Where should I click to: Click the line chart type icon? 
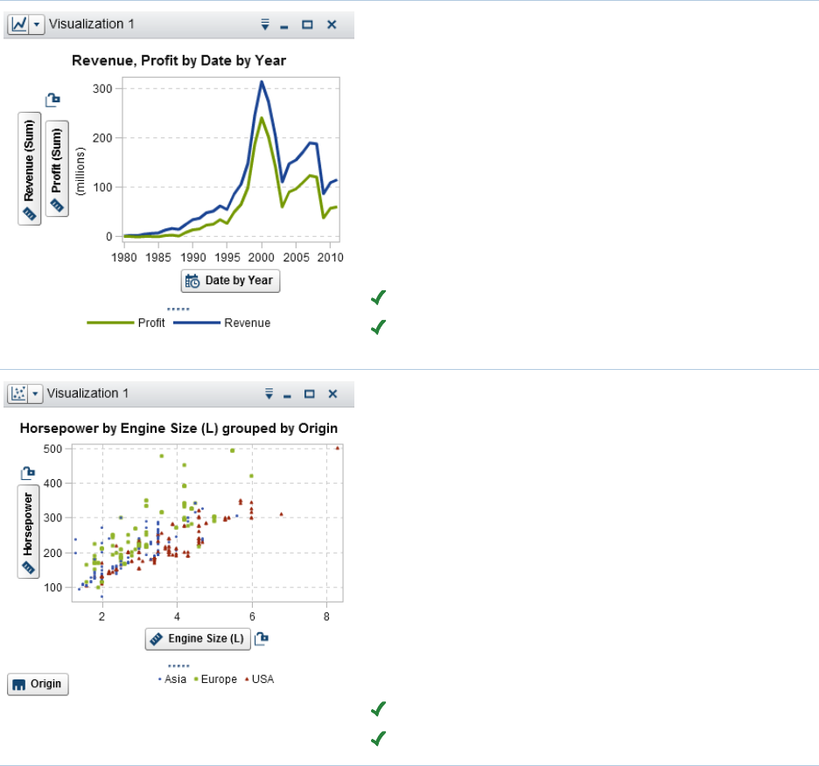[x=18, y=24]
